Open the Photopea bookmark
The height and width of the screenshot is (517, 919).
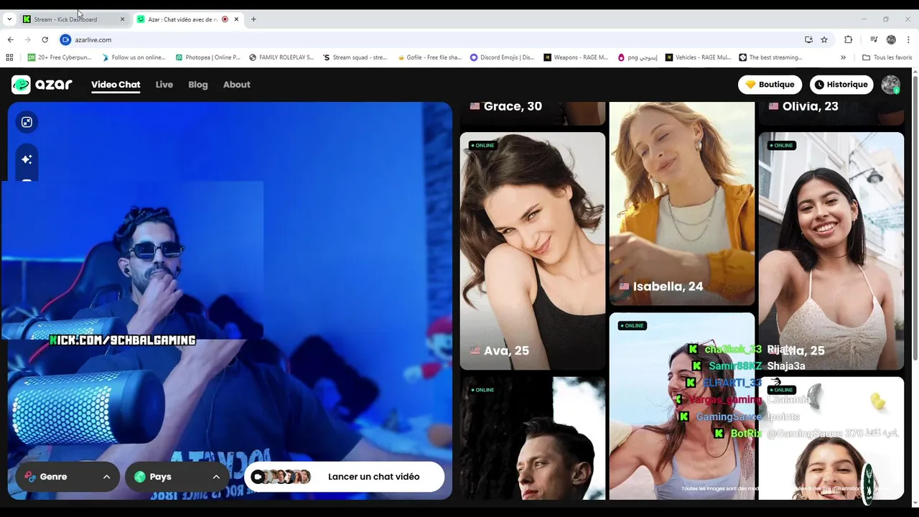coord(208,57)
